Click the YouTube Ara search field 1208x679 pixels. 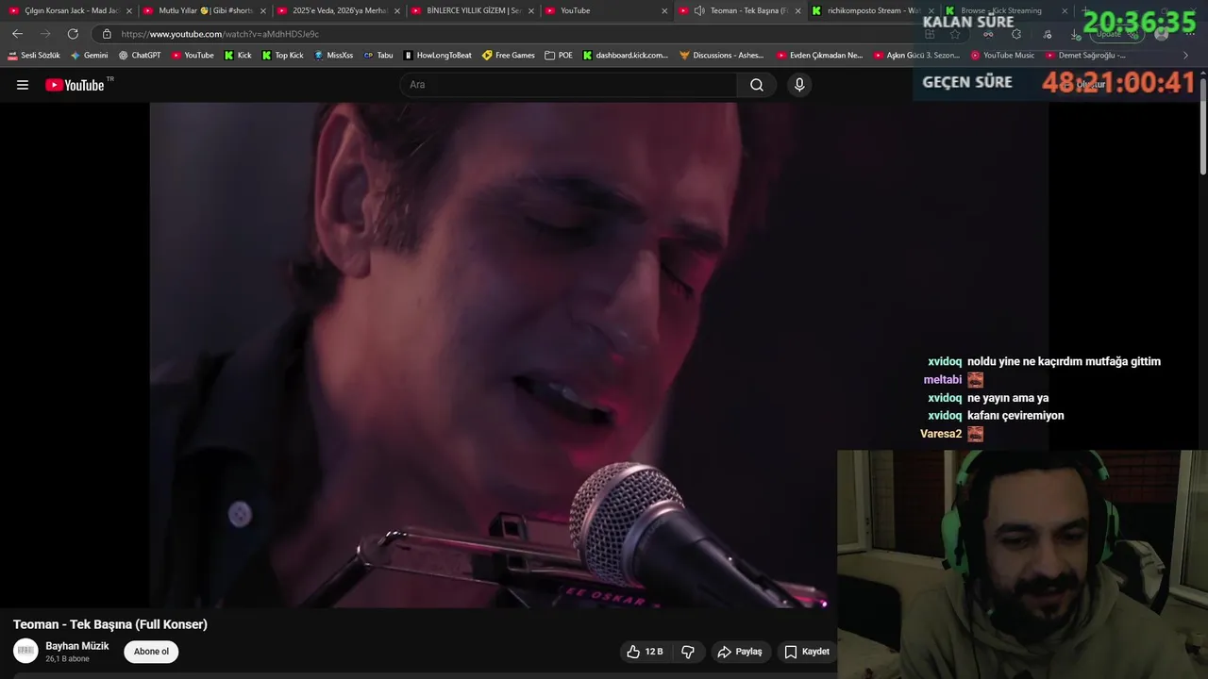(568, 85)
